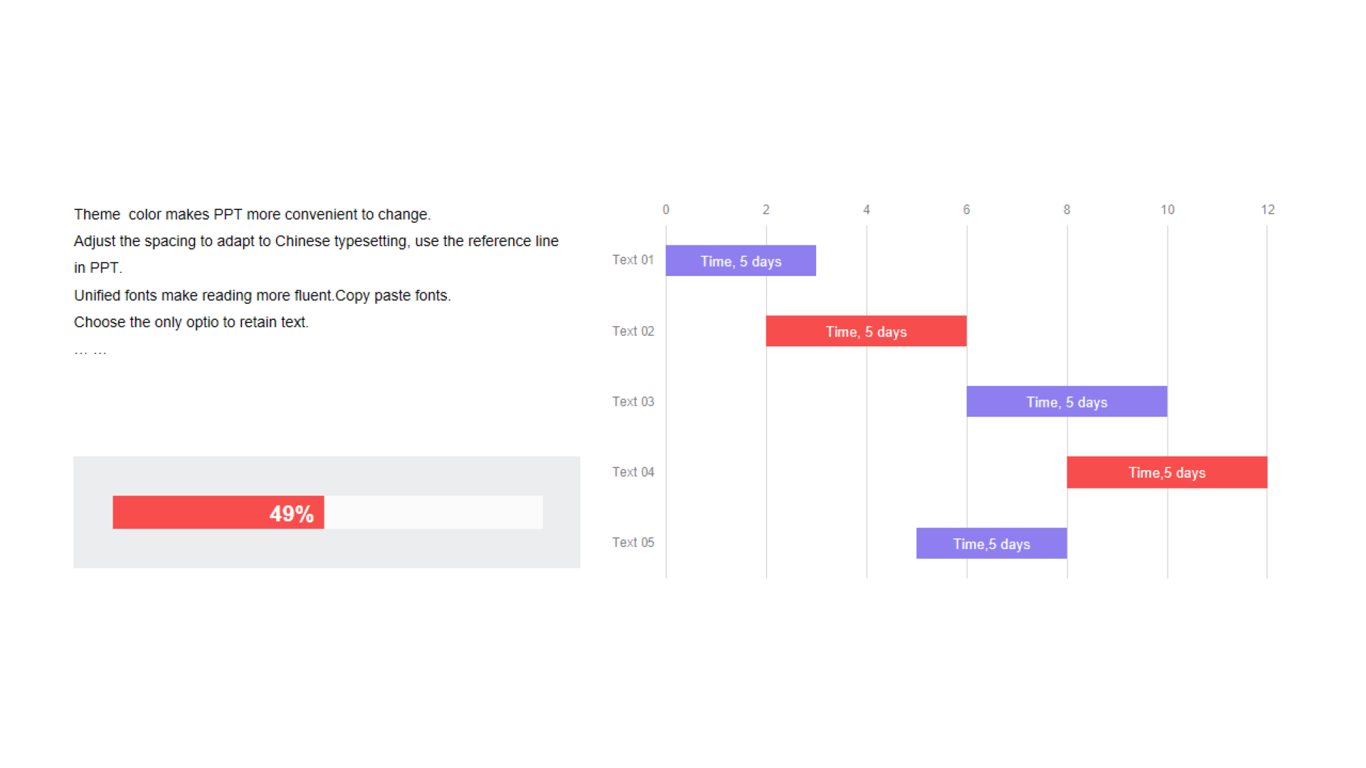Screen dimensions: 1366x768
Task: Click the 'Theme color makes PPT' text line
Action: (252, 215)
